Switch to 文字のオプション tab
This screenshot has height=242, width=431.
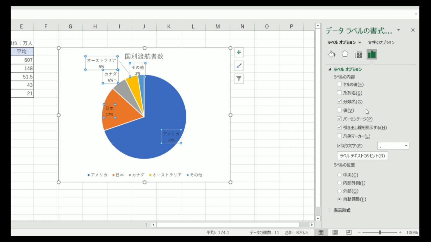coord(381,42)
